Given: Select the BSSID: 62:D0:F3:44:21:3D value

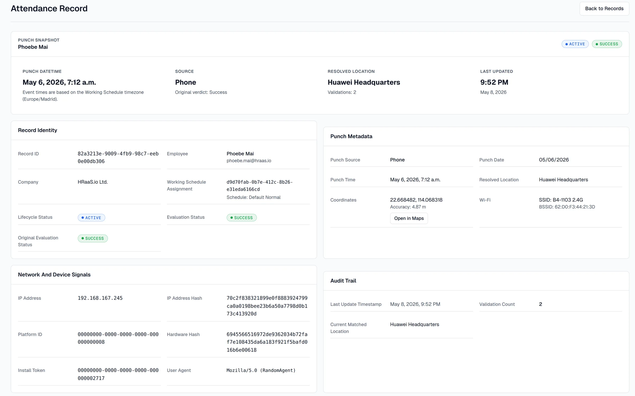Looking at the screenshot, I should click(567, 207).
